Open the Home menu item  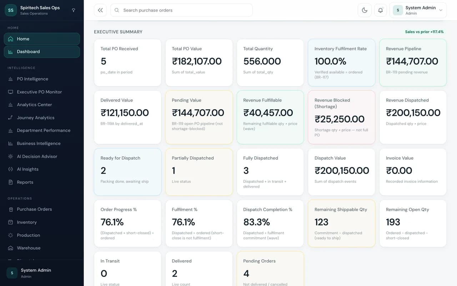(x=42, y=39)
